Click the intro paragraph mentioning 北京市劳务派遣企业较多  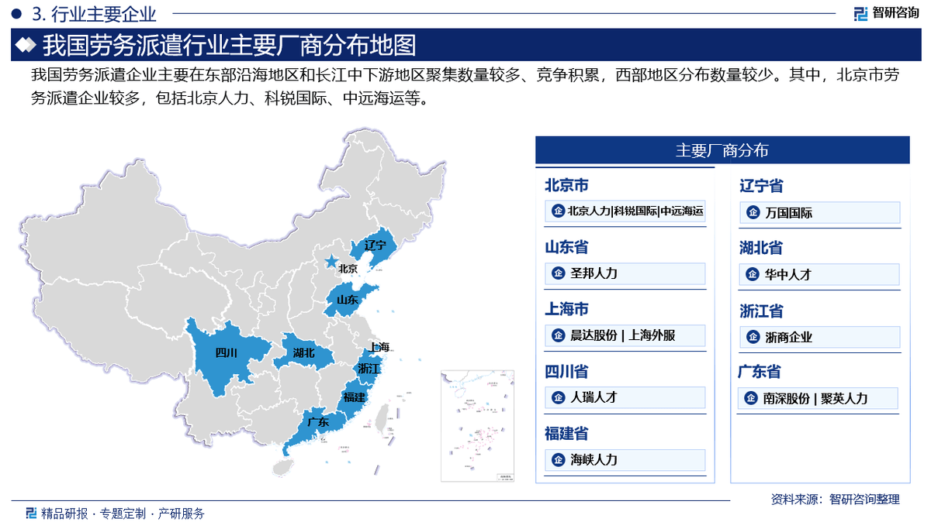click(x=465, y=87)
